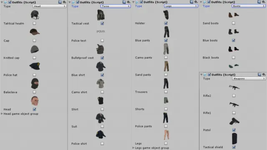
Task: Uncheck the Head checkbox
Action: pos(34,109)
